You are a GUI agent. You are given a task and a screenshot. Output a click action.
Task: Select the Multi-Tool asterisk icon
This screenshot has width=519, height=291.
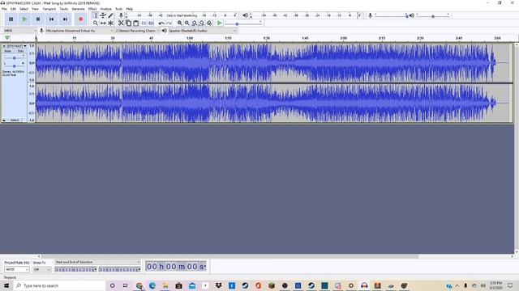point(110,23)
